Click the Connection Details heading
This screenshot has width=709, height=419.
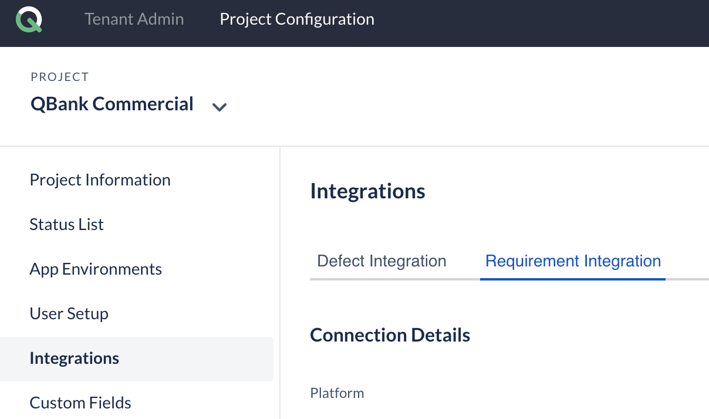tap(390, 335)
